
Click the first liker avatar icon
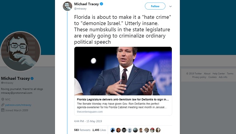pyautogui.click(x=112, y=130)
